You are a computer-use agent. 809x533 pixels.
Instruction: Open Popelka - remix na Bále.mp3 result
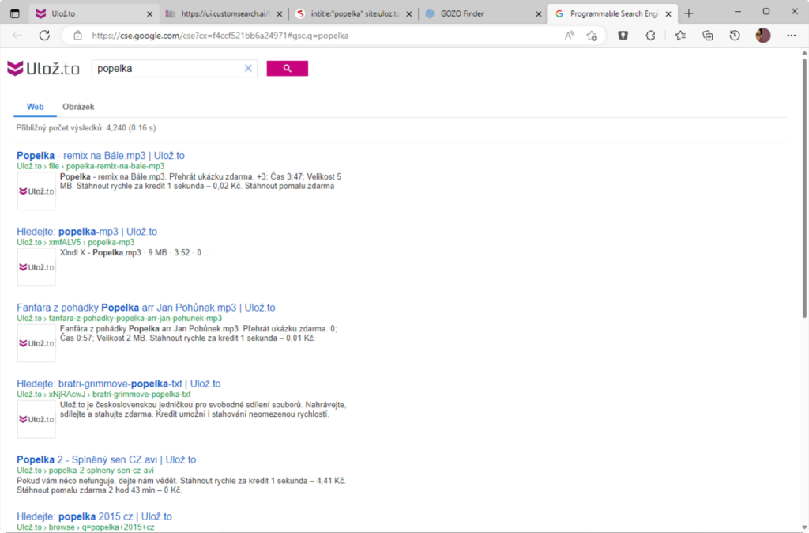100,156
